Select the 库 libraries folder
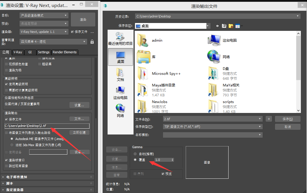The image size is (307, 193). pyautogui.click(x=146, y=57)
